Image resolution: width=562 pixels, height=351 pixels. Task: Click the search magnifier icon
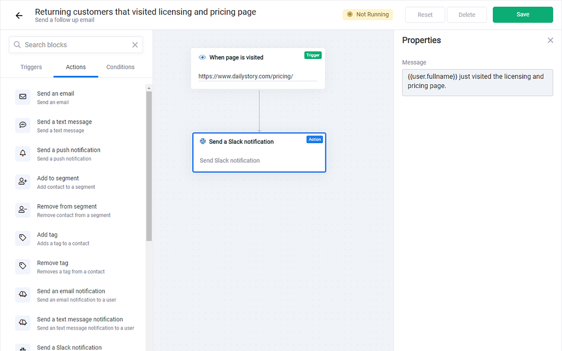[x=17, y=45]
